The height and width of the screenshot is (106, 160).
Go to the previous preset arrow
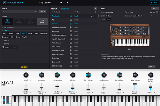61,2
